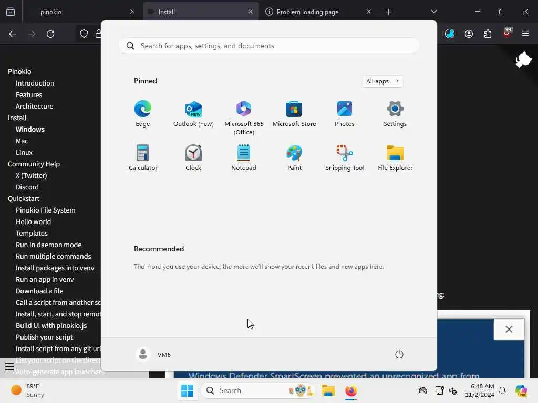The width and height of the screenshot is (538, 403).
Task: Select Windows under Install in sidebar
Action: point(30,129)
